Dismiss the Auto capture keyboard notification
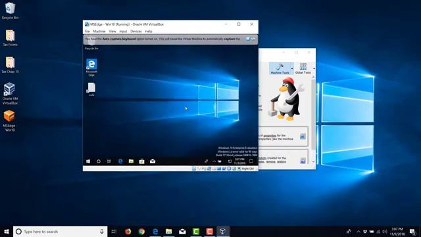This screenshot has width=421, height=237. click(253, 39)
